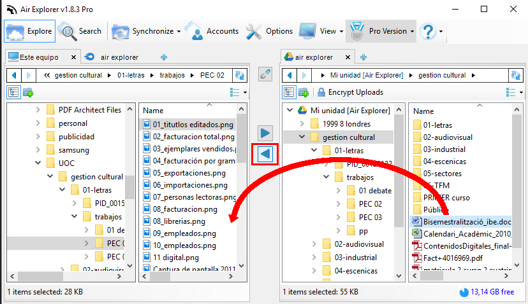Screen dimensions: 528x304
Task: Go forward in right pane navigation
Action: [x=304, y=75]
